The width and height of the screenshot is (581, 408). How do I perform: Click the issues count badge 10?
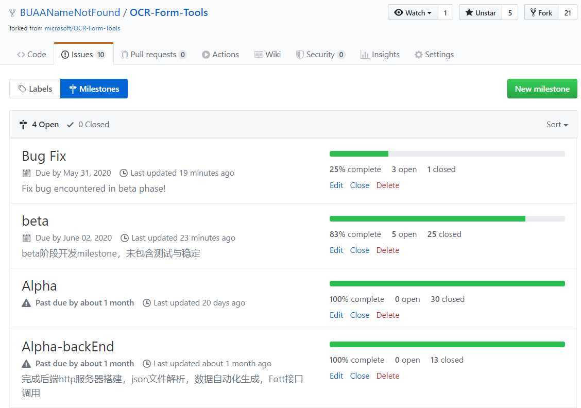click(x=101, y=55)
